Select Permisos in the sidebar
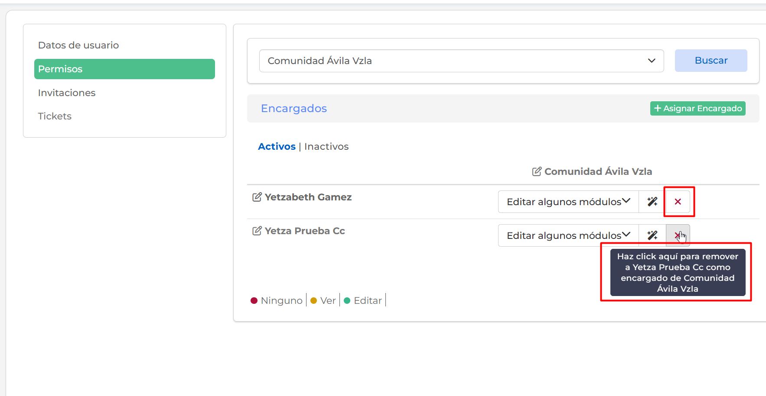The height and width of the screenshot is (396, 766). (x=124, y=69)
